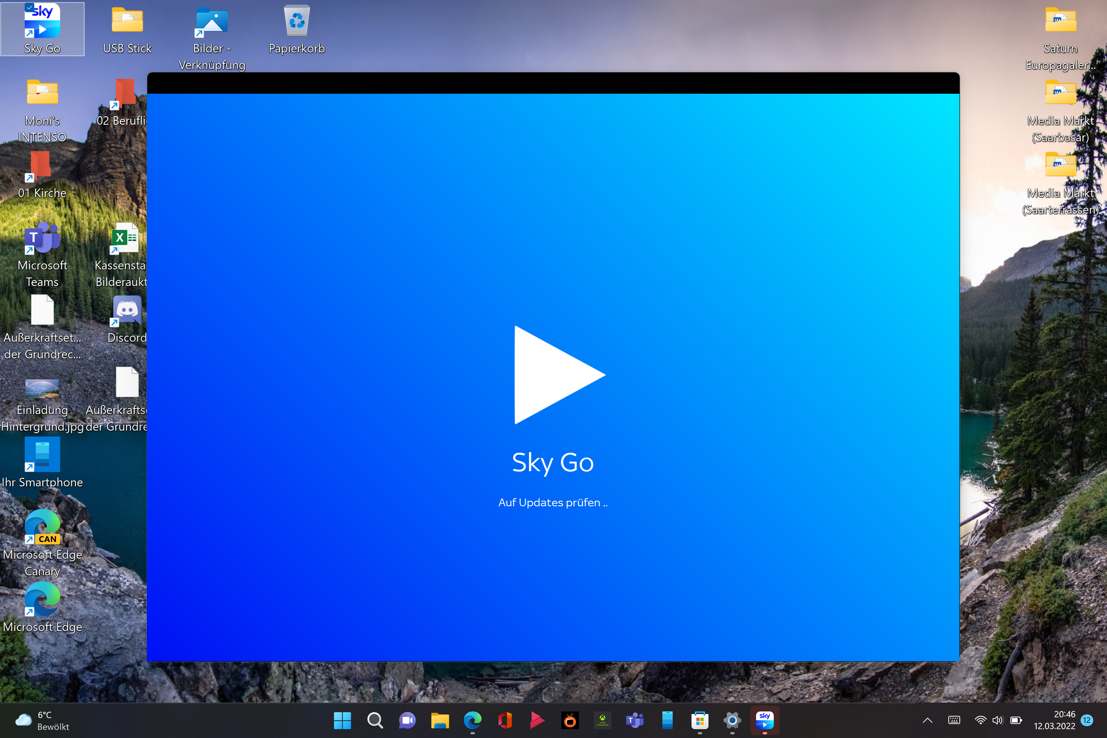The image size is (1107, 738).
Task: Open the weather widget showing 6°C
Action: pos(42,720)
